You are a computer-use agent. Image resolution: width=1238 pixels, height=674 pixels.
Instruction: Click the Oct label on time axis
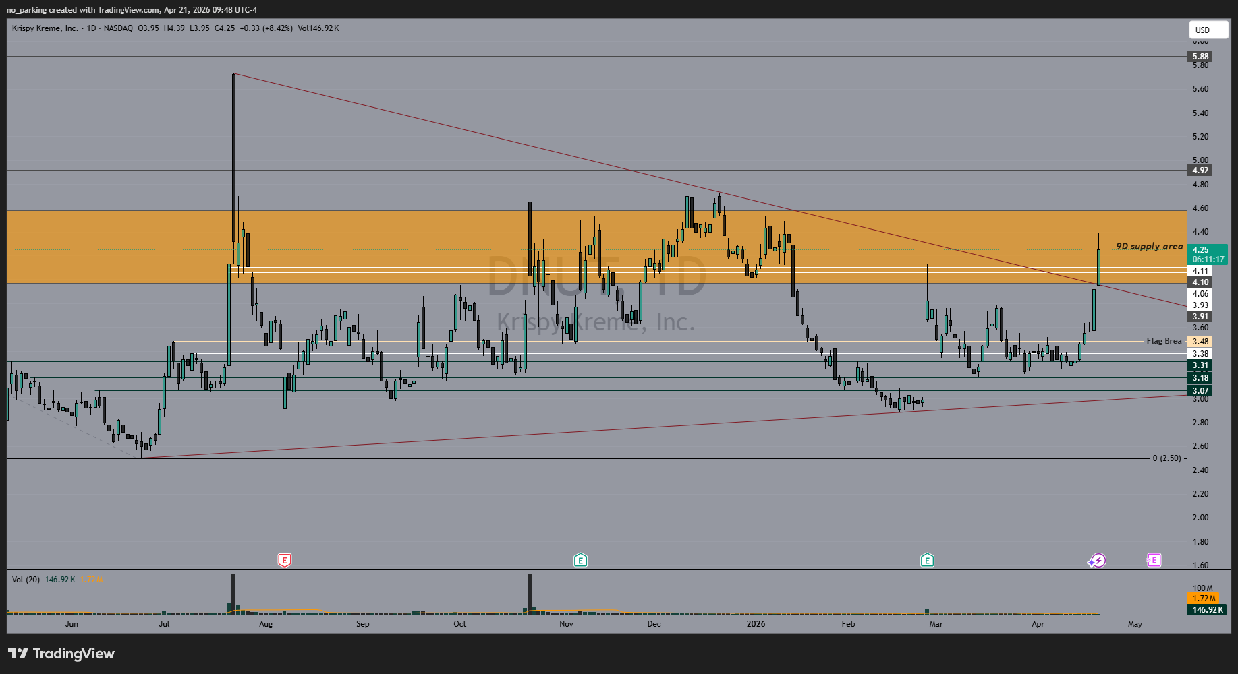(460, 624)
